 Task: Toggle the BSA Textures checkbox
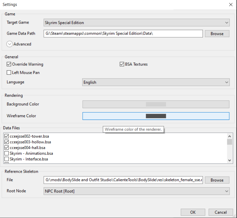[122, 64]
